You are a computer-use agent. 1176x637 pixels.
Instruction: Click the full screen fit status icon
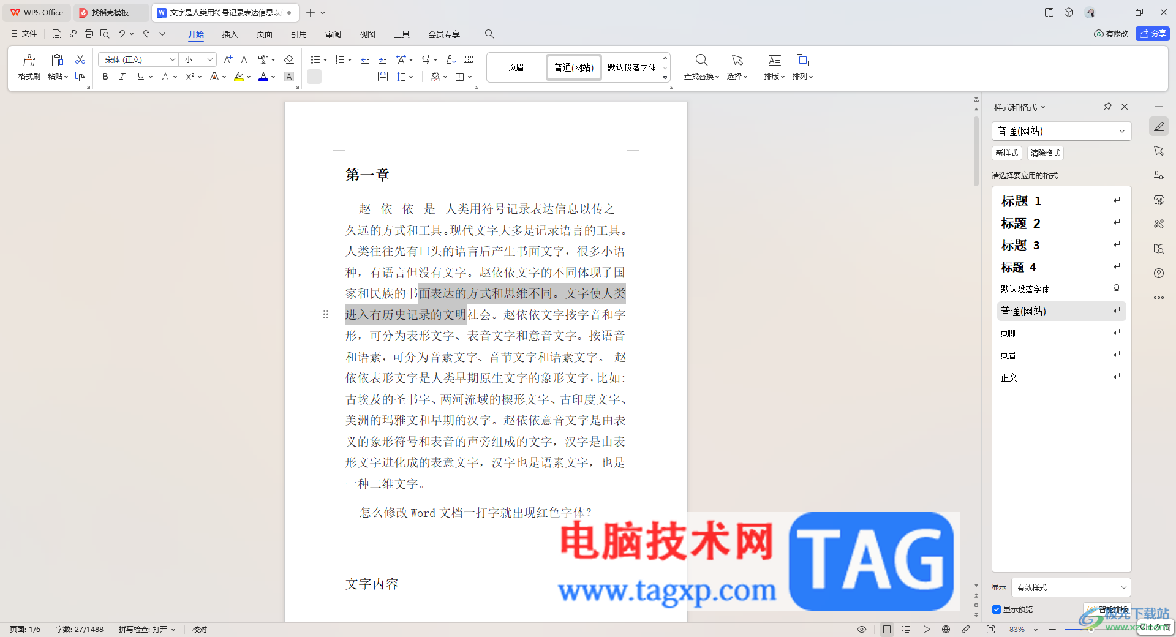pyautogui.click(x=990, y=629)
